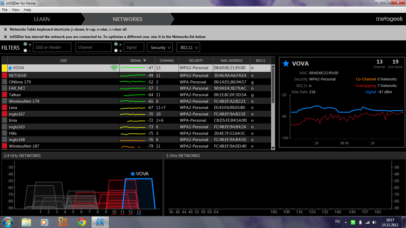Screen dimensions: 406x228
Task: Click the metageek logo
Action: pos(389,19)
